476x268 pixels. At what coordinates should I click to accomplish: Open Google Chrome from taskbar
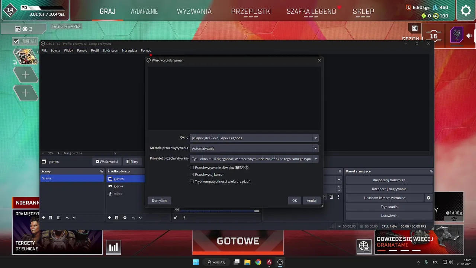click(258, 262)
